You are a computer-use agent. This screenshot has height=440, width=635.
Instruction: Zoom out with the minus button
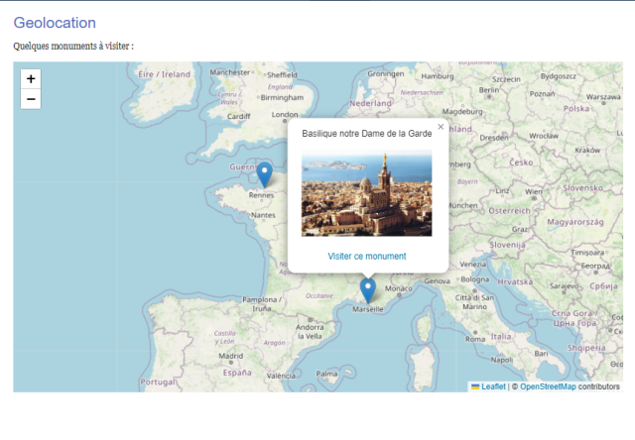click(x=31, y=99)
